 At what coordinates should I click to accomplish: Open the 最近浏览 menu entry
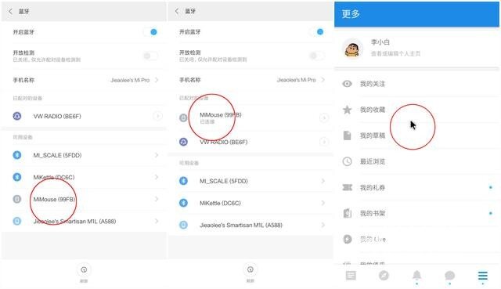click(x=417, y=161)
